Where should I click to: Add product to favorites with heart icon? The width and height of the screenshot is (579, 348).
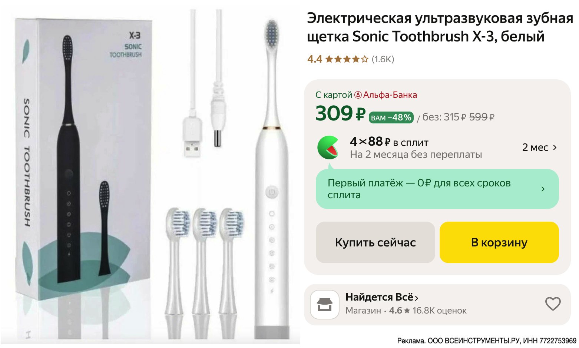coord(553,304)
